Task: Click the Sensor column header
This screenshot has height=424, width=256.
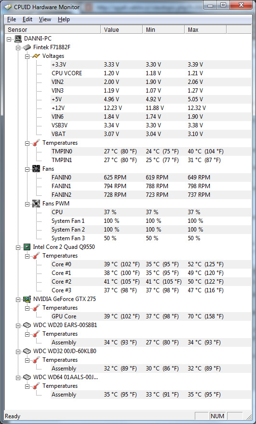Action: click(53, 29)
